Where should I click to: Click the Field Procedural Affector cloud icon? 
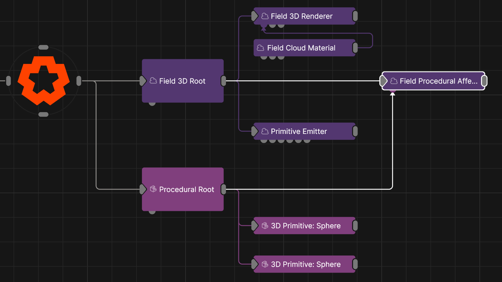pyautogui.click(x=394, y=81)
